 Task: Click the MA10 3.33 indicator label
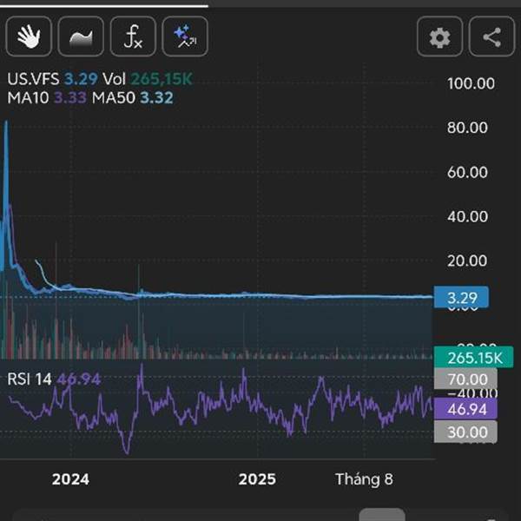pyautogui.click(x=47, y=97)
